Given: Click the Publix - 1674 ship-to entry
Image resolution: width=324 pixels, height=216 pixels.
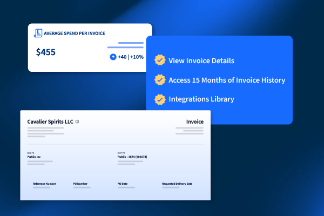Looking at the screenshot, I should (132, 157).
